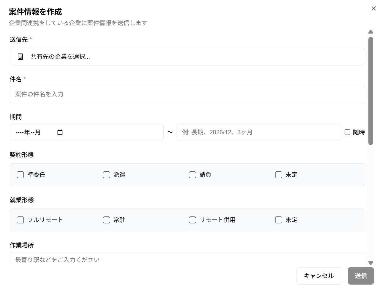Image resolution: width=383 pixels, height=294 pixels.
Task: Open the calendar picker icon in 期間
Action: click(60, 132)
